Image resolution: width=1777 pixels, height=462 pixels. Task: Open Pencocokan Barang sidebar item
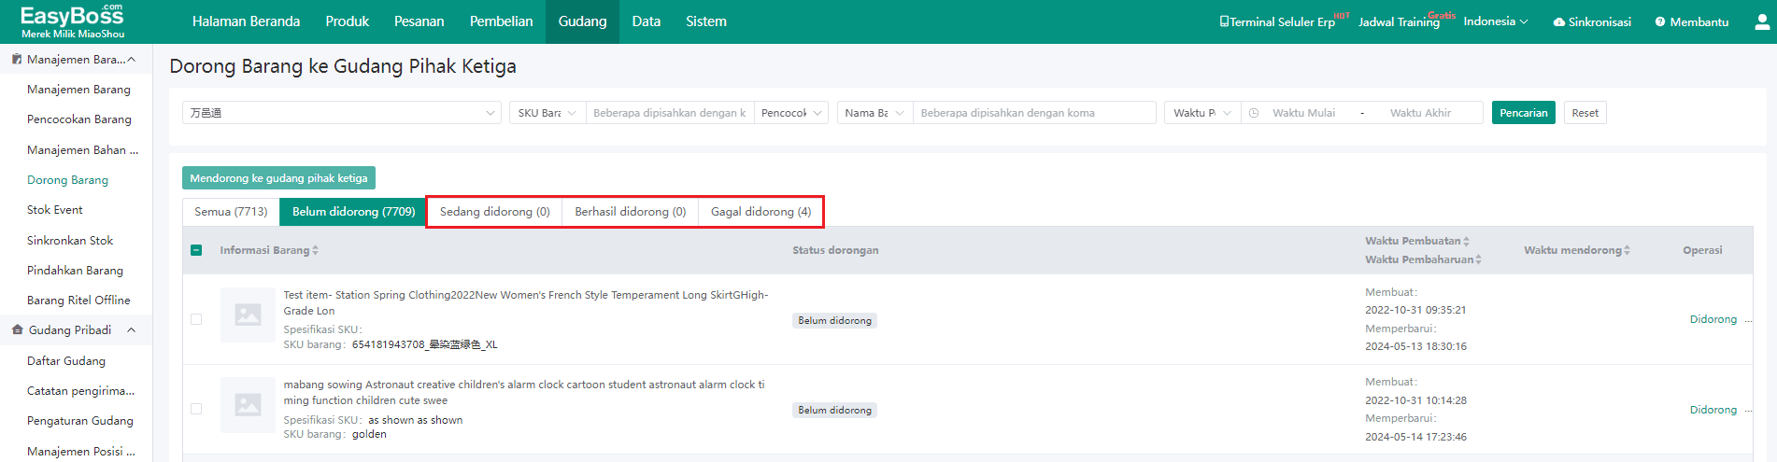click(x=79, y=119)
